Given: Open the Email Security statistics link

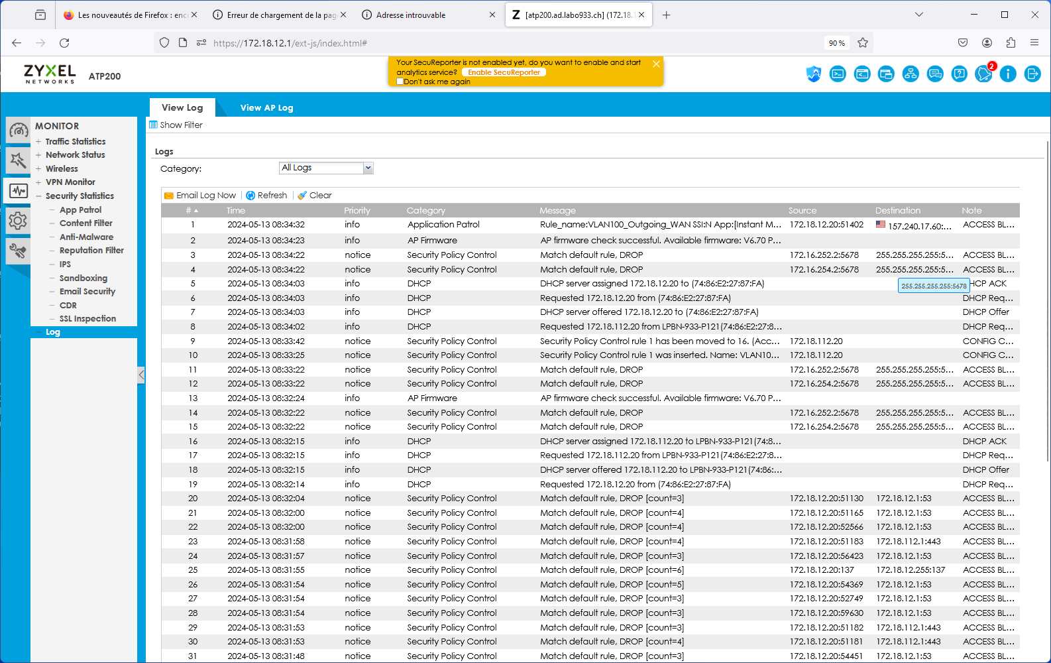Looking at the screenshot, I should coord(87,292).
